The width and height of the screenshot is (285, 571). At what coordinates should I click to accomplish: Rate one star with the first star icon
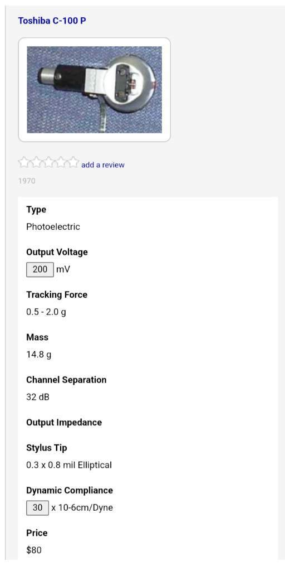24,162
